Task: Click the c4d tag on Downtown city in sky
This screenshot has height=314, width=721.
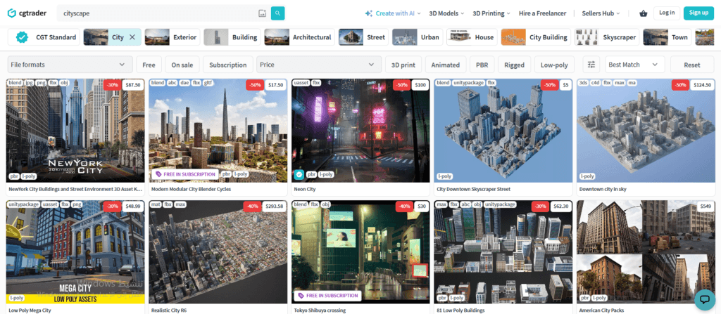Action: click(x=596, y=83)
